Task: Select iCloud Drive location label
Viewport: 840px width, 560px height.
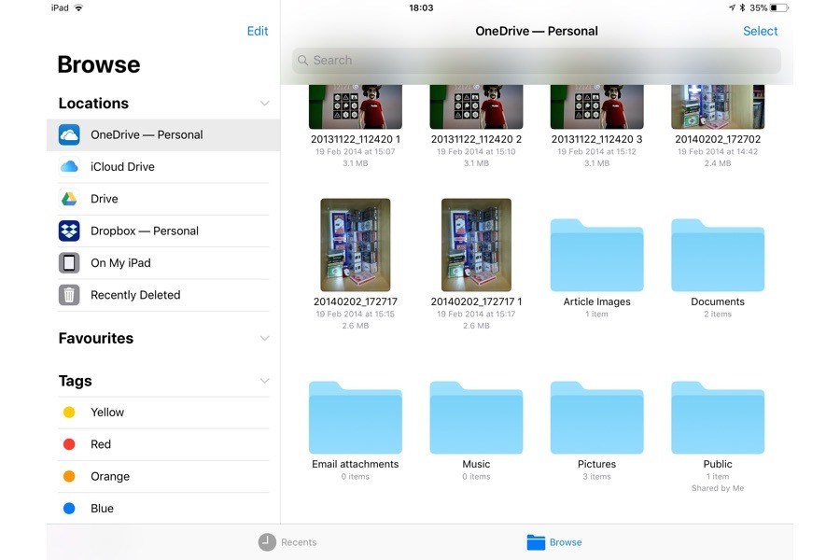Action: coord(122,167)
